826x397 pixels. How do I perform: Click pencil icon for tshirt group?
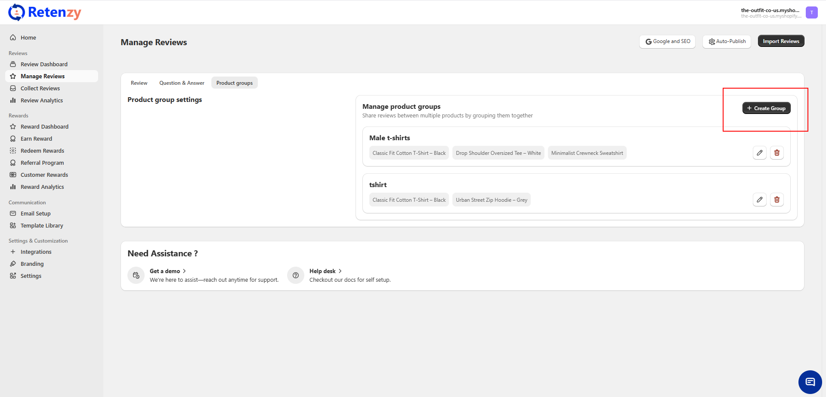point(759,200)
